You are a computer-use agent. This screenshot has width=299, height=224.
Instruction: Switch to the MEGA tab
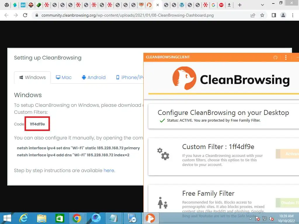(221, 5)
